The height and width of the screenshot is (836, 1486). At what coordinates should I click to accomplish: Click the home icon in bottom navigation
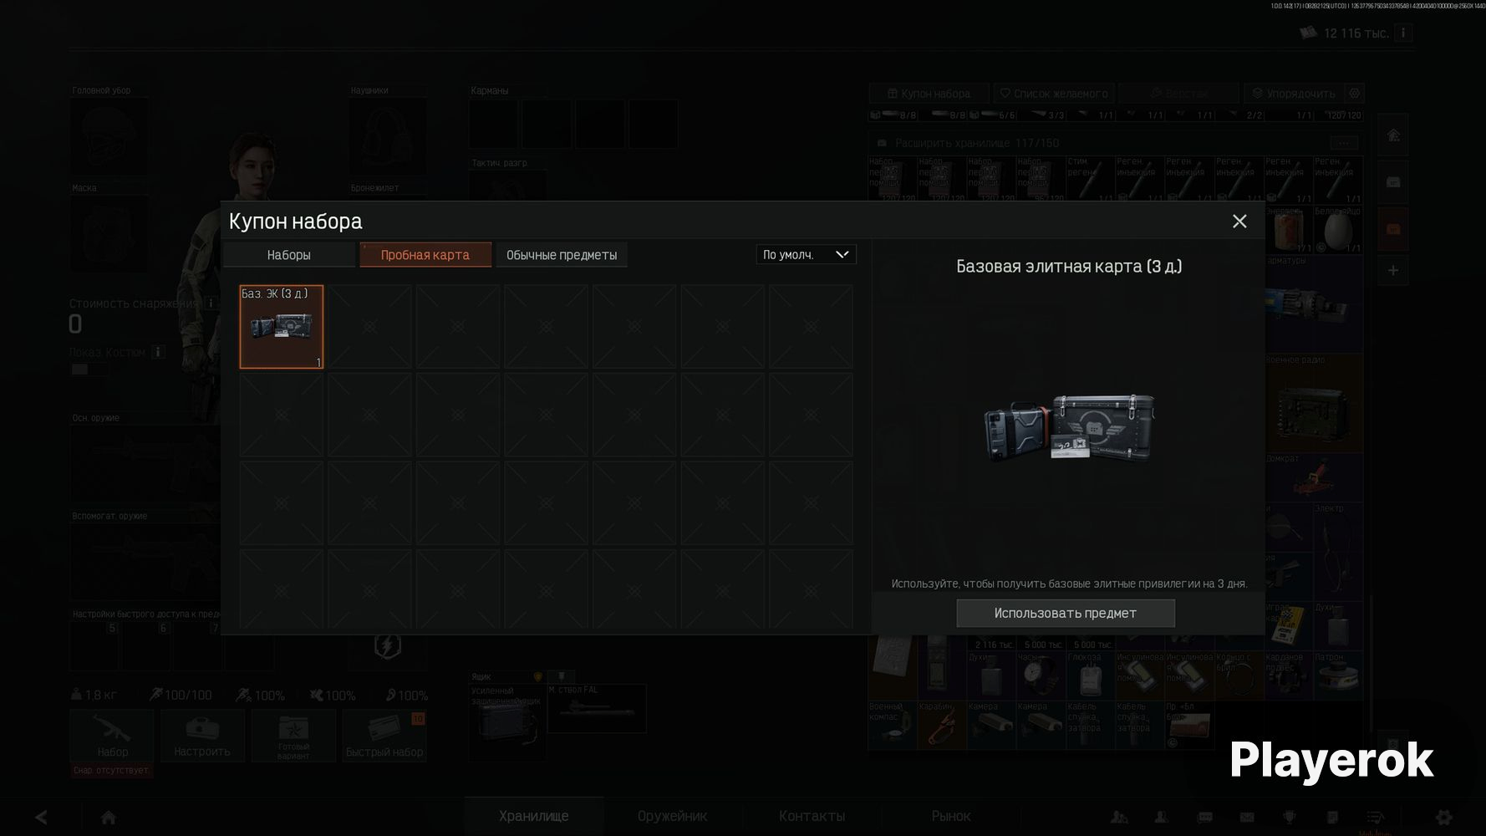click(108, 817)
